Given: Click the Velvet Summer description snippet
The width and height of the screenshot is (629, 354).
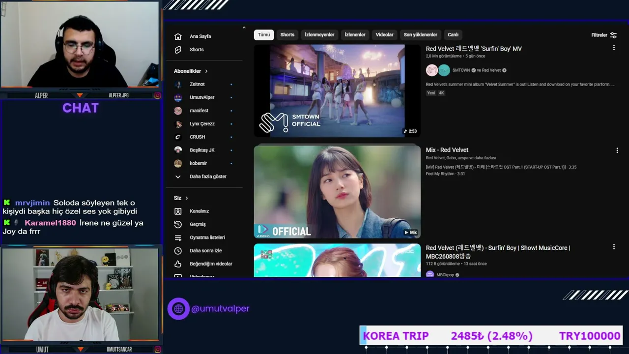Looking at the screenshot, I should point(520,85).
